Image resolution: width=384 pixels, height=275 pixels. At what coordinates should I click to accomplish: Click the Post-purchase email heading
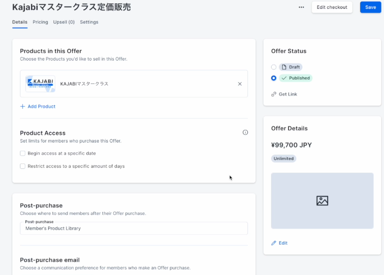pos(50,260)
